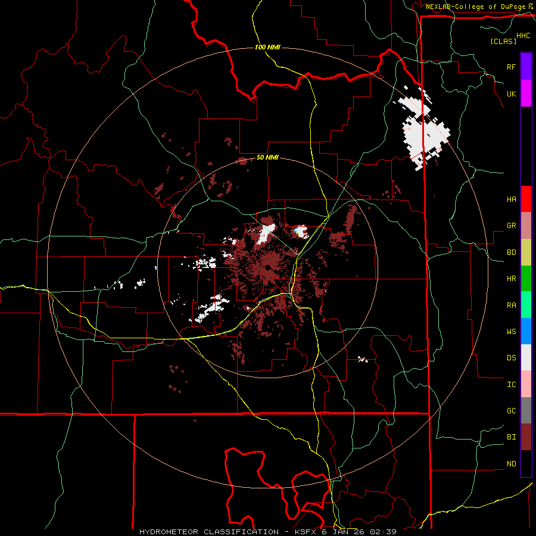Click the RF legend label
536x536 pixels.
click(x=511, y=67)
